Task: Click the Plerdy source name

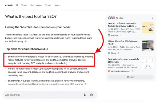Action: pyautogui.click(x=114, y=53)
